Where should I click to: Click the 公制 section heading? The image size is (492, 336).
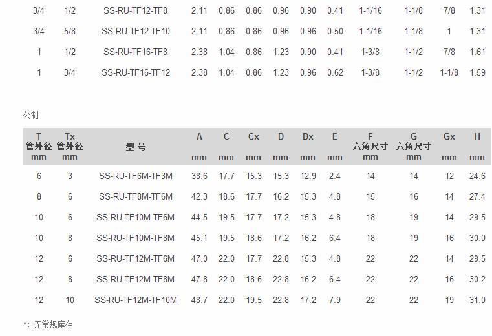pos(31,115)
